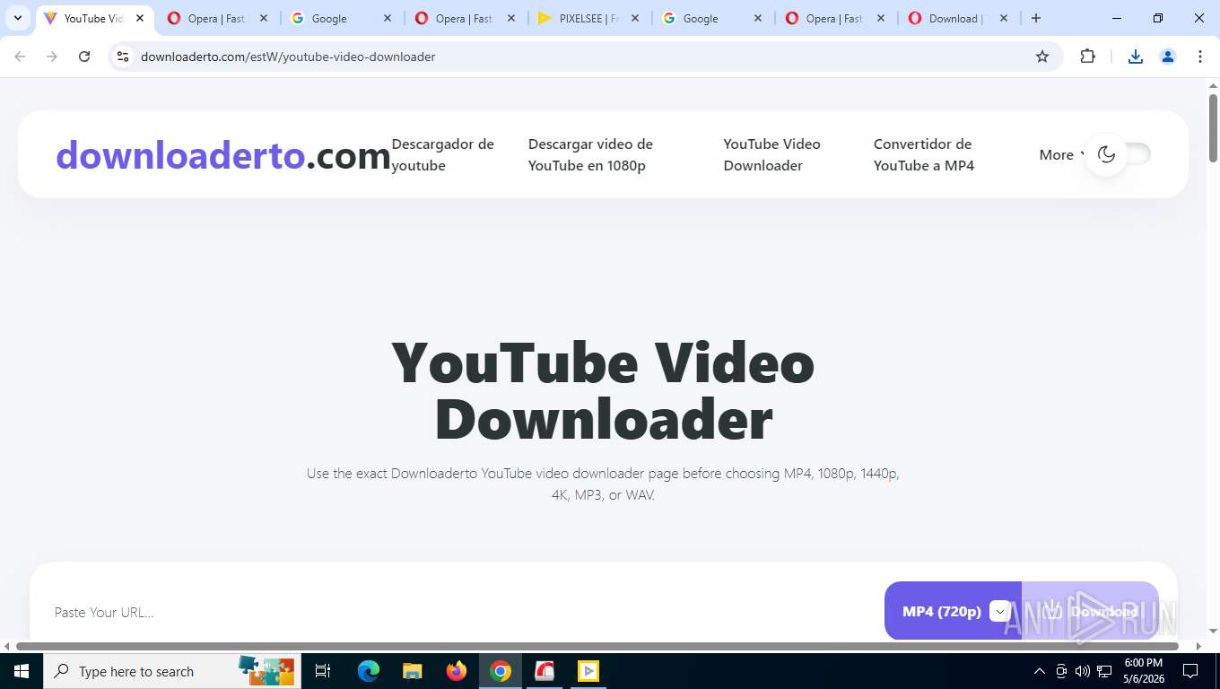Open the YouTube Video Downloader nav link
The image size is (1220, 689).
[x=771, y=154]
